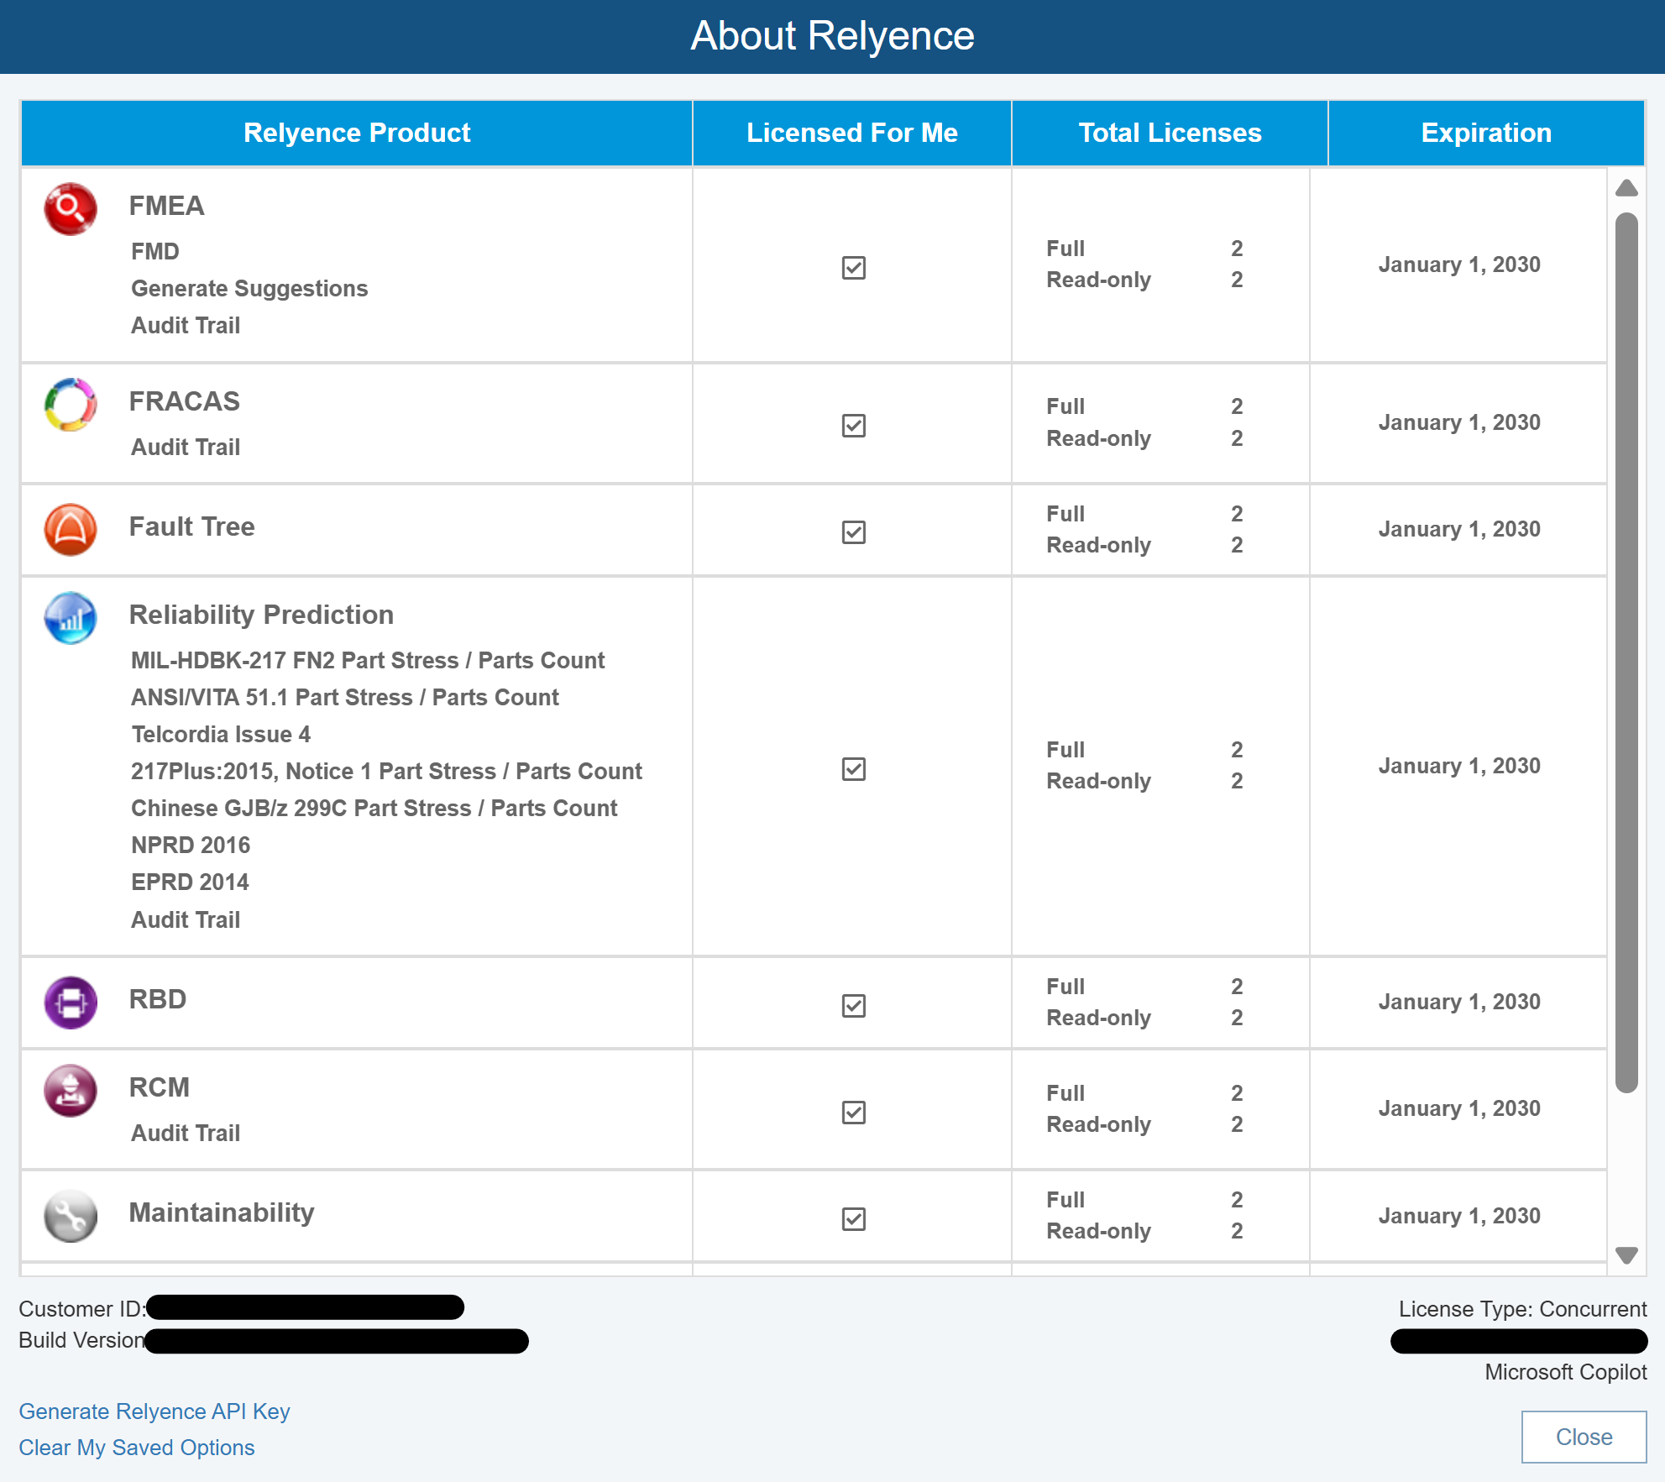Click the vertical scrollbar thumb
This screenshot has width=1665, height=1482.
(1626, 652)
